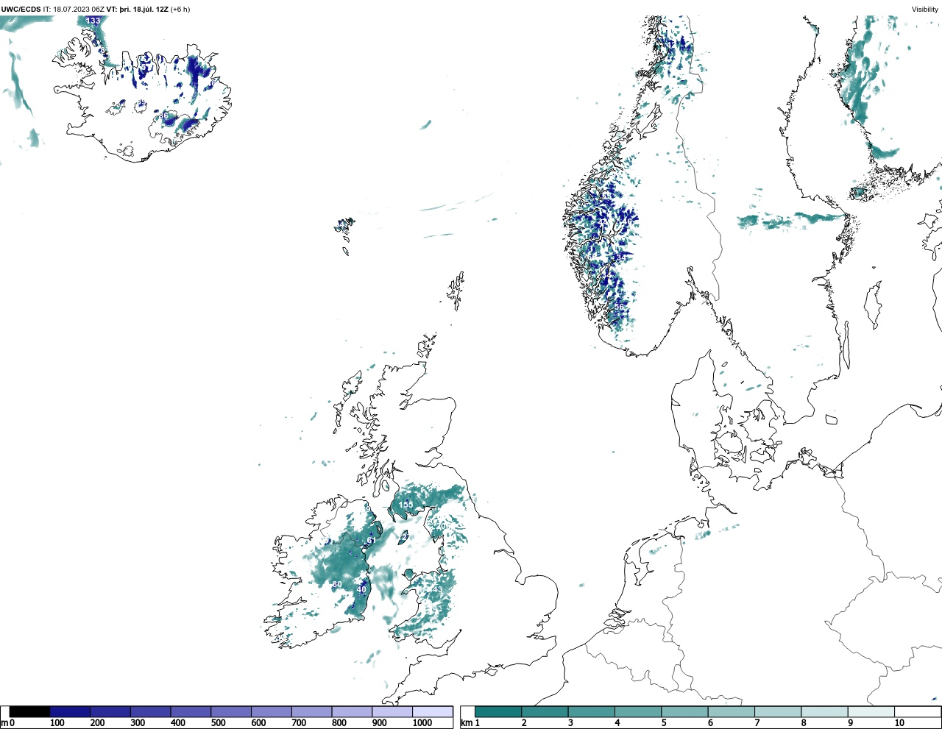This screenshot has width=942, height=729.
Task: Pick the 600–700 m legend swatch
Action: [271, 711]
